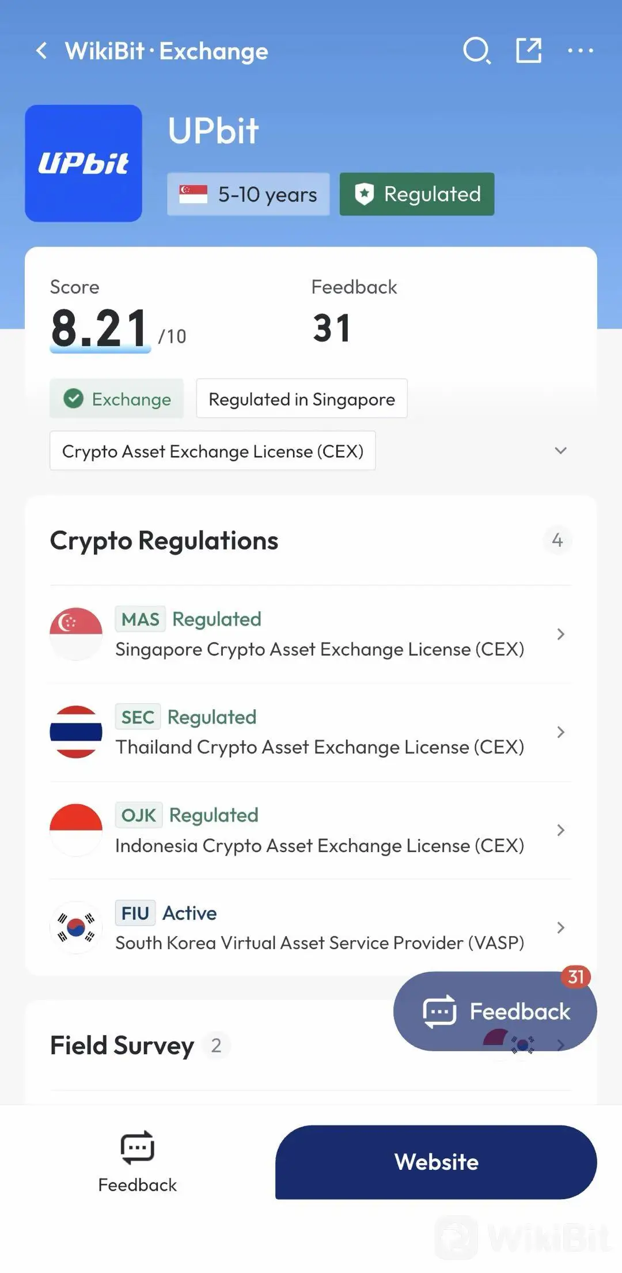Viewport: 622px width, 1273px height.
Task: Tap the Crypto Asset Exchange License (CEX) tag
Action: 213,450
